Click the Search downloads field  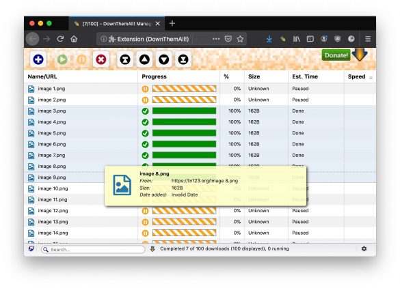93,250
